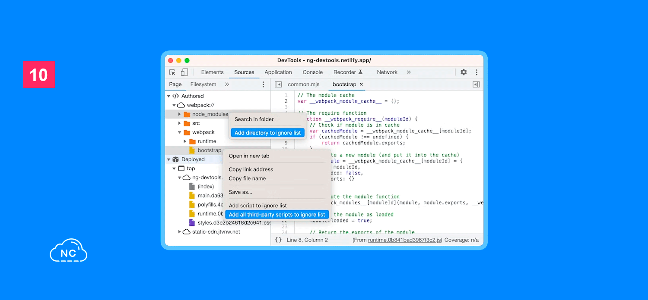648x300 pixels.
Task: Collapse the Authored section
Action: pyautogui.click(x=168, y=96)
